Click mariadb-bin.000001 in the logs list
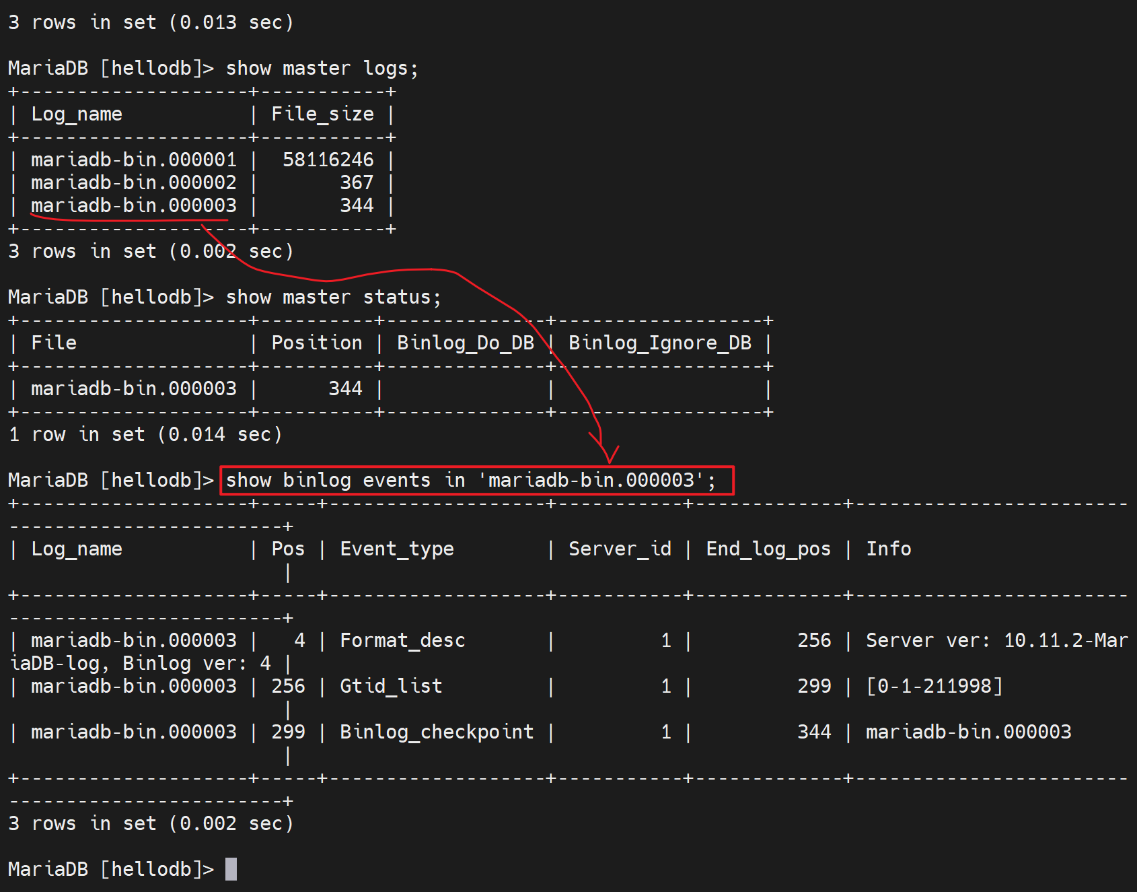The image size is (1137, 892). click(x=134, y=160)
